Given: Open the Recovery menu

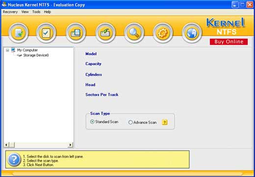Looking at the screenshot, I should [10, 12].
